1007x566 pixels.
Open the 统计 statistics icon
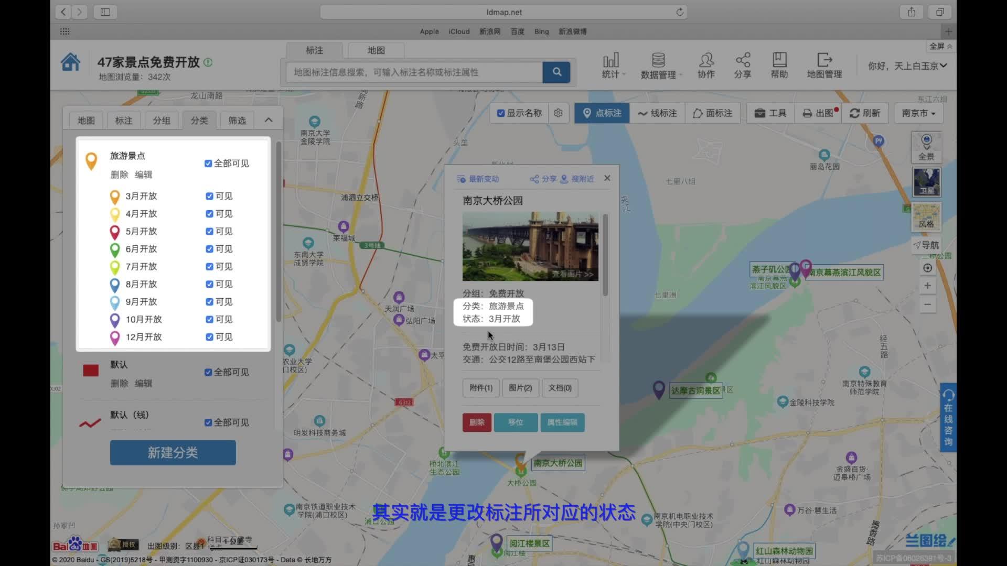611,66
